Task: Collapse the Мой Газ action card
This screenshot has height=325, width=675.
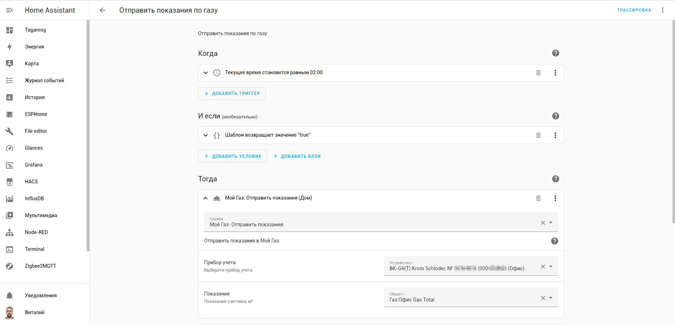Action: [206, 198]
